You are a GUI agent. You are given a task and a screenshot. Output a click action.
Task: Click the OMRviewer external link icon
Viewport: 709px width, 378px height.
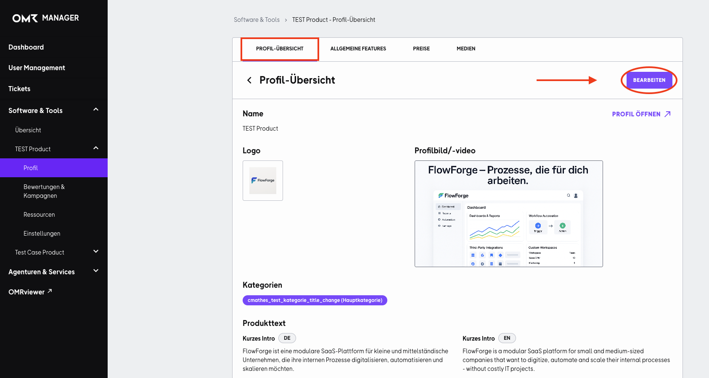coord(50,291)
